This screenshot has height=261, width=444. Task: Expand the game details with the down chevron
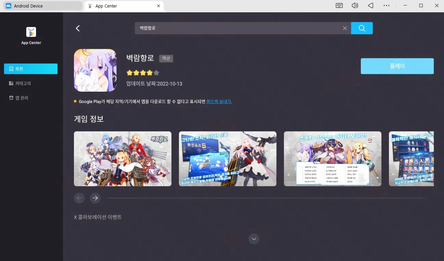point(254,239)
